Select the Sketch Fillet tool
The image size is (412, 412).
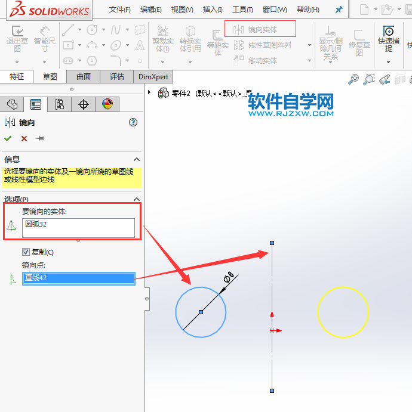point(116,61)
